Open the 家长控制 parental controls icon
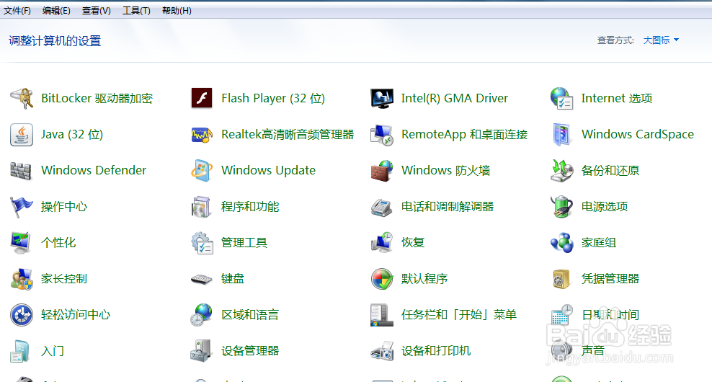712x382 pixels. tap(22, 279)
